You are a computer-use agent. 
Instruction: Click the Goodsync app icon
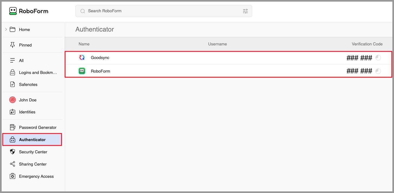click(82, 57)
